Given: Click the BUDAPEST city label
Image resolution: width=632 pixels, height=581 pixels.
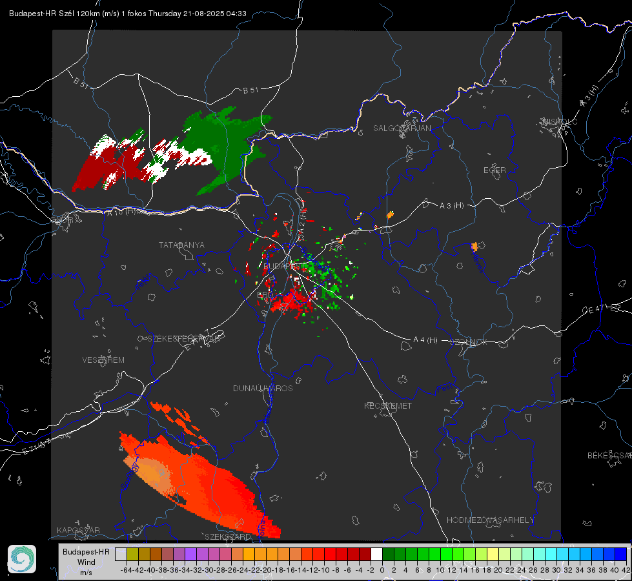Looking at the screenshot, I should point(283,266).
